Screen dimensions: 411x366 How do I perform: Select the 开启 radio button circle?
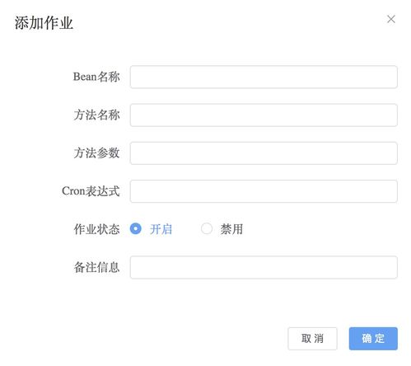click(x=135, y=228)
